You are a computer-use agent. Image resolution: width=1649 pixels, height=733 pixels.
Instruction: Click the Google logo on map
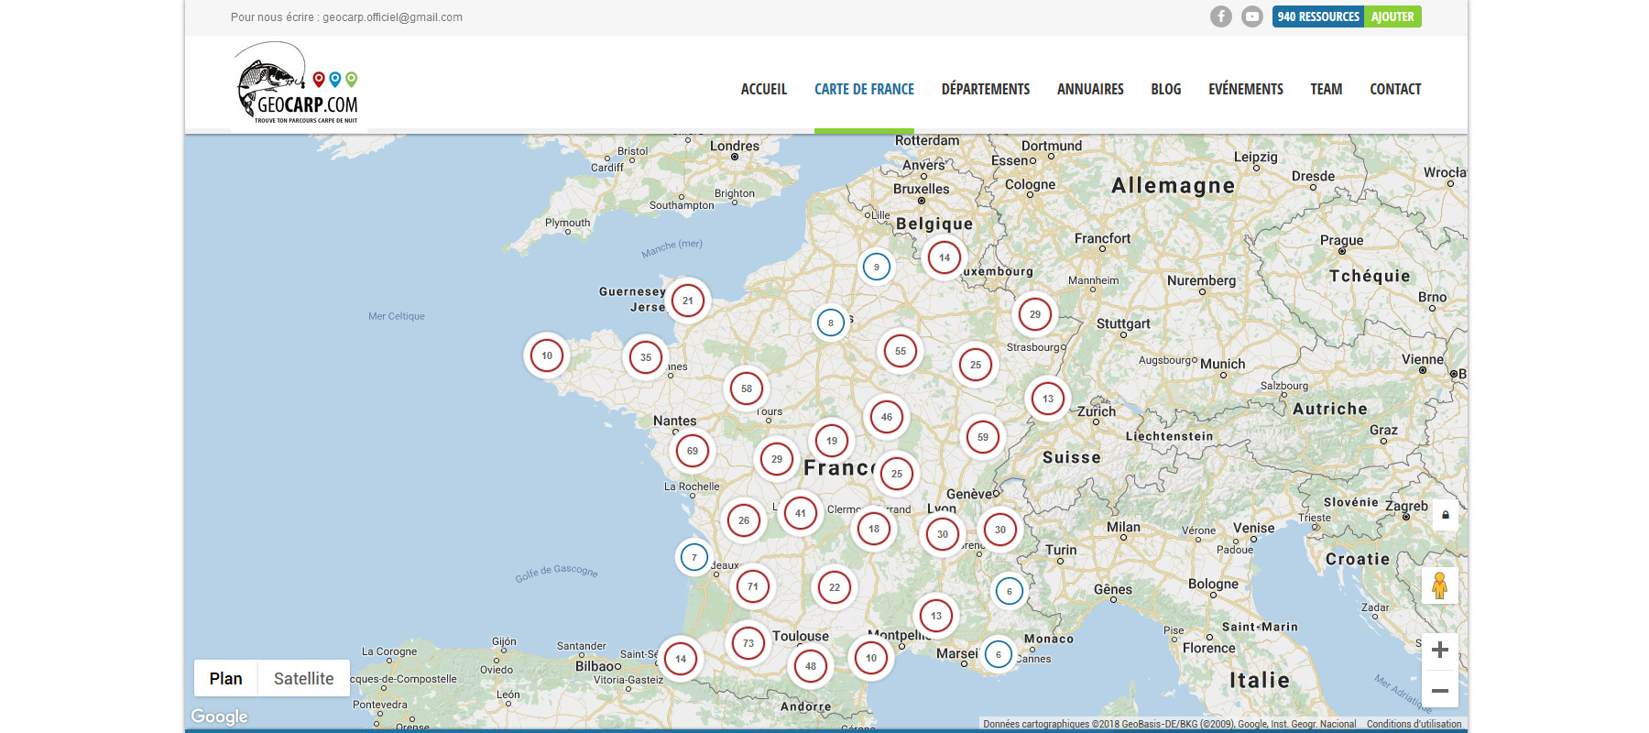(219, 717)
